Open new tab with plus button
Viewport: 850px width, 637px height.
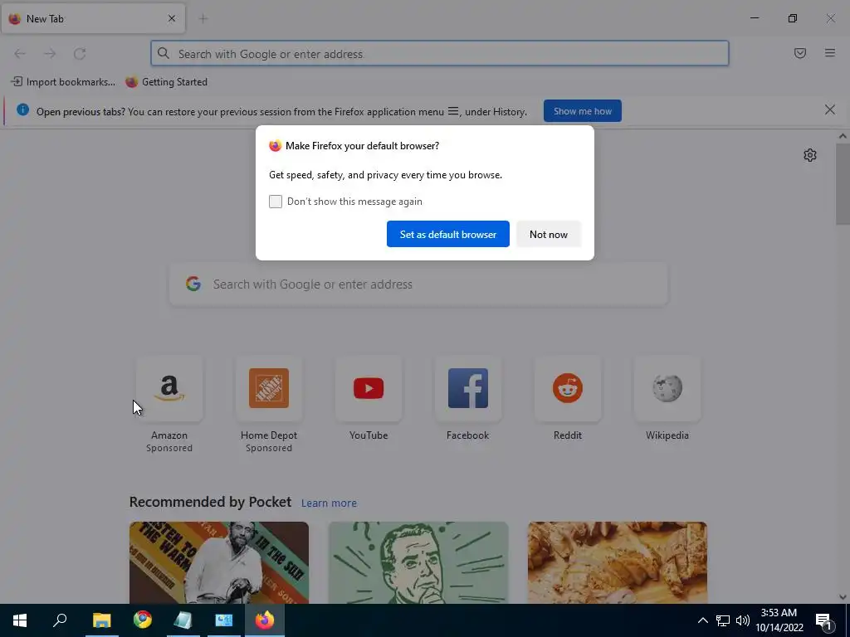[203, 19]
